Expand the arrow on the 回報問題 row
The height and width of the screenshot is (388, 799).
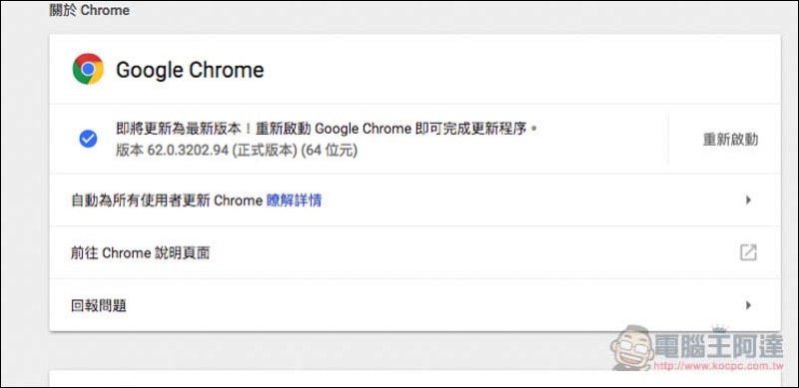[x=748, y=305]
